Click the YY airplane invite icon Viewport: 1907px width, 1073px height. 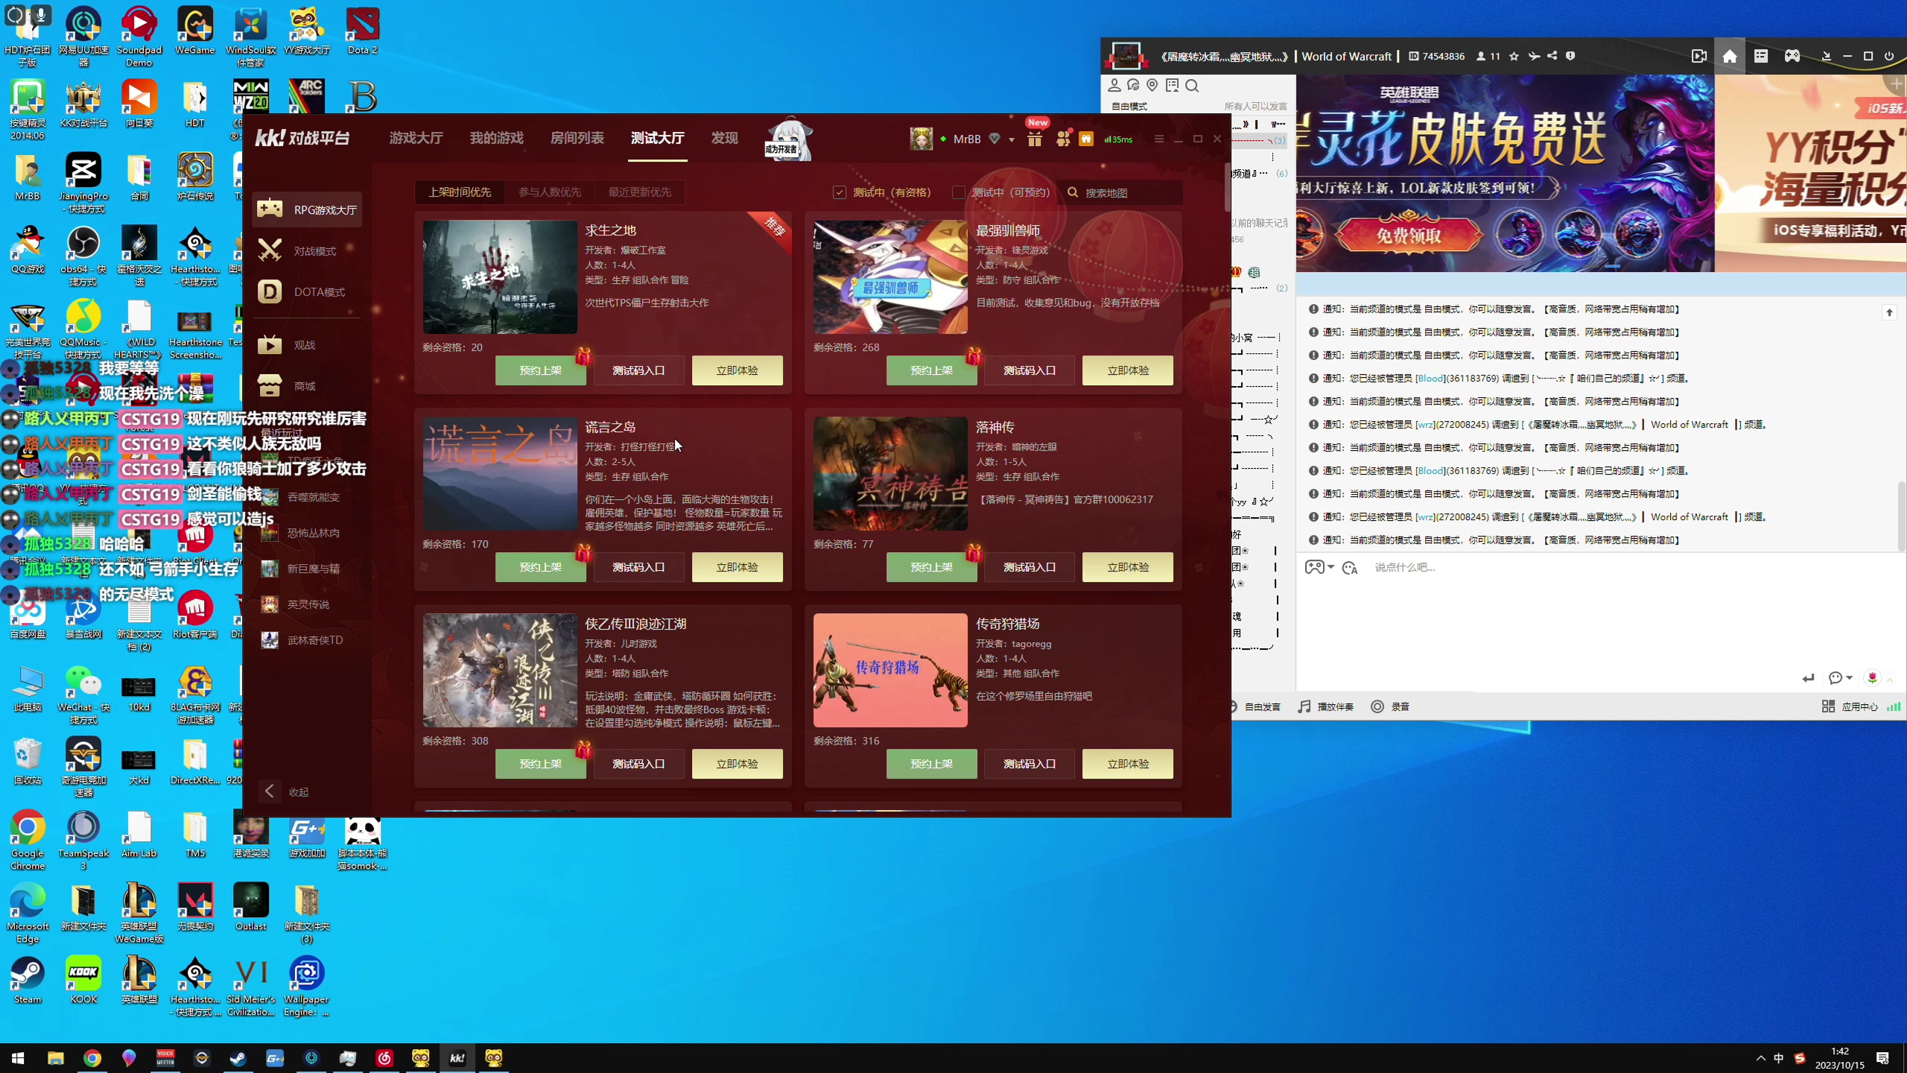[1534, 57]
